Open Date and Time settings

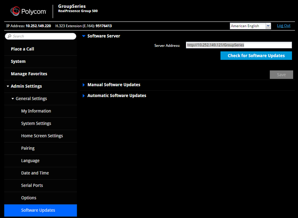pyautogui.click(x=35, y=173)
